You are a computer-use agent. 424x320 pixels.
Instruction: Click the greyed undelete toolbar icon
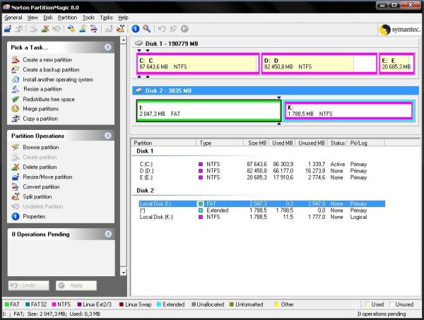tap(57, 29)
